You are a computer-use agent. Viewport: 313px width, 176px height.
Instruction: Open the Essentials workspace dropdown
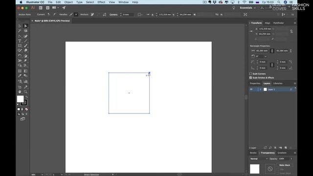tap(248, 8)
